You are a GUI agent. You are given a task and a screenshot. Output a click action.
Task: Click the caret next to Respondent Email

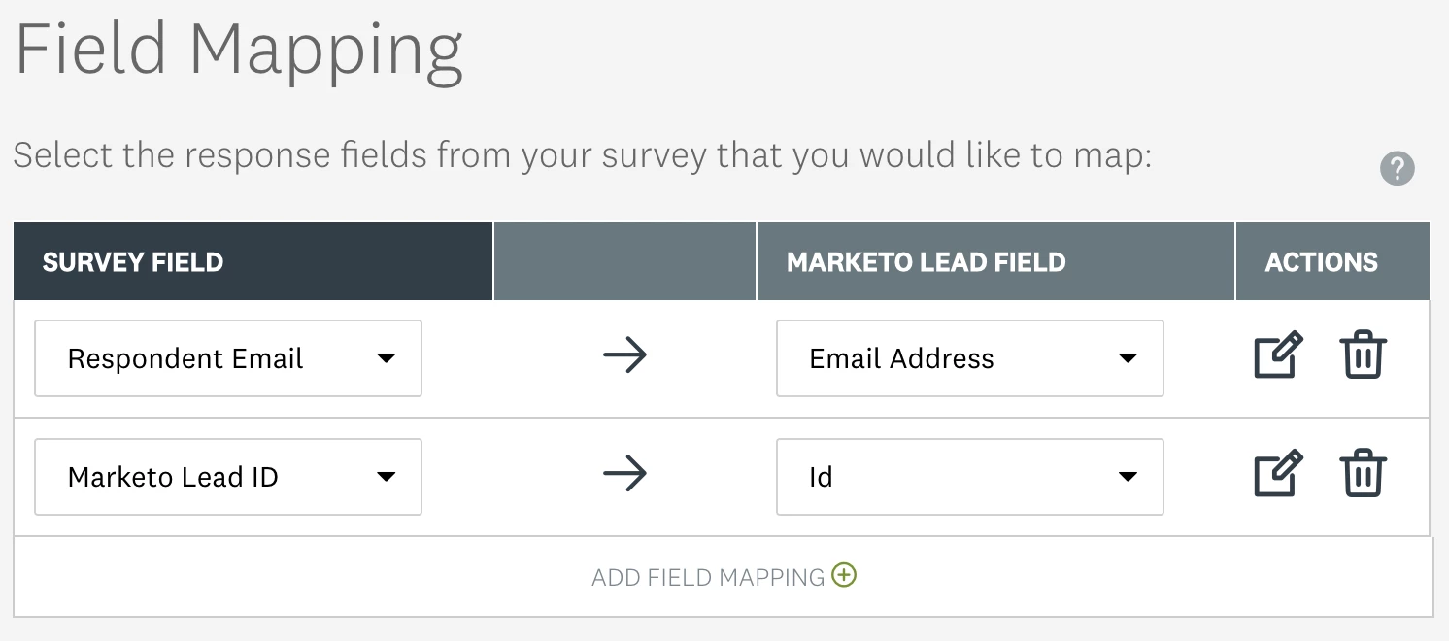386,358
